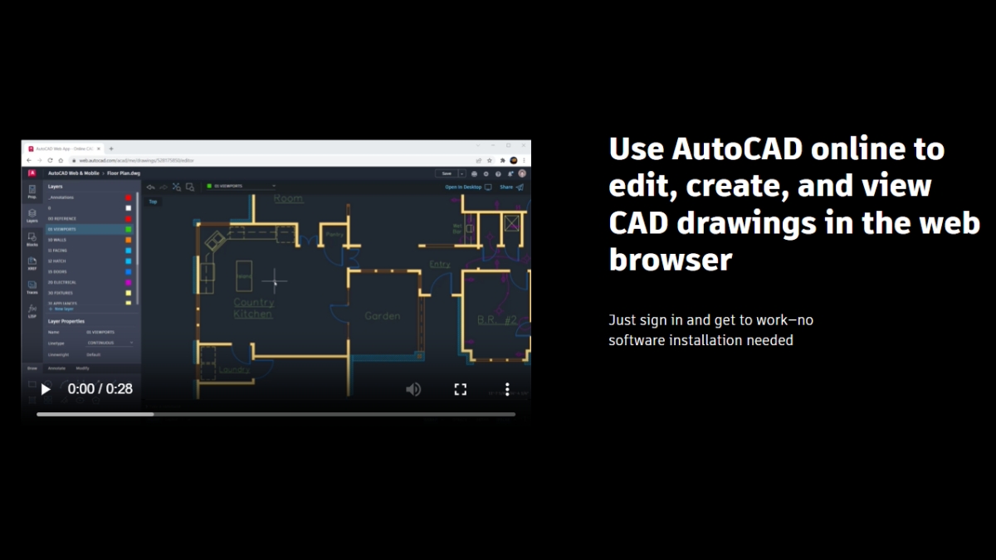Viewport: 996px width, 560px height.
Task: Click the browser back arrow
Action: (x=29, y=160)
